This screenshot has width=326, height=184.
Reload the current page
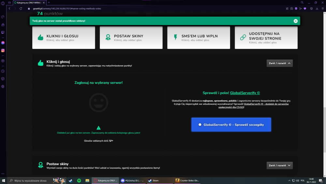tap(21, 8)
